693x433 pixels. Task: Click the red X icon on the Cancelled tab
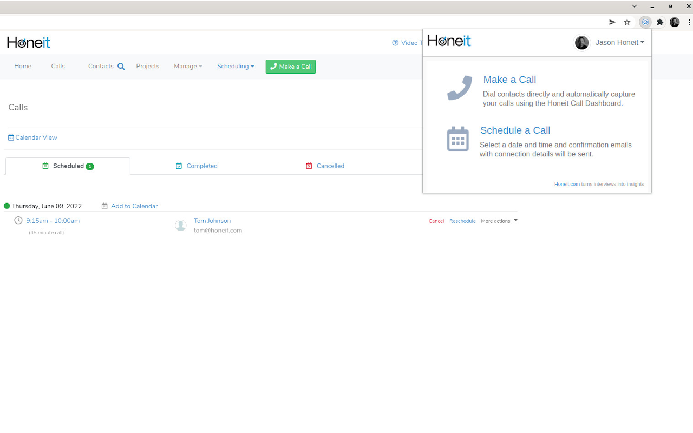click(x=309, y=166)
